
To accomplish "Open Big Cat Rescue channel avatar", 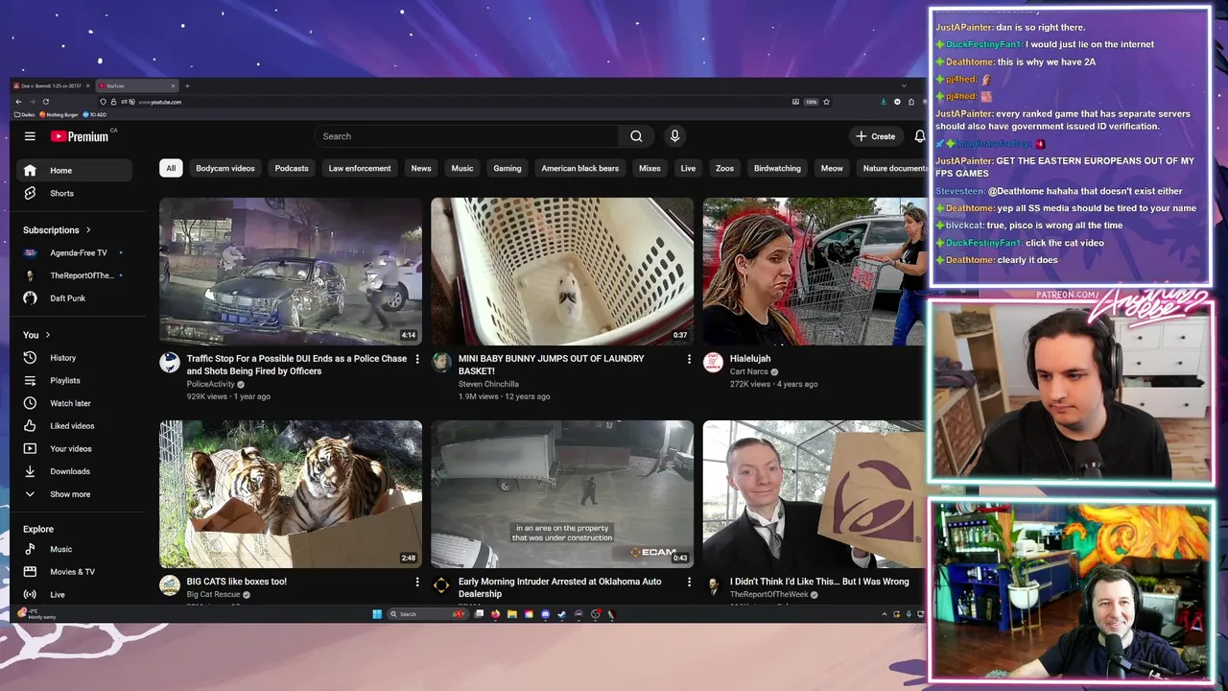I will coord(170,585).
